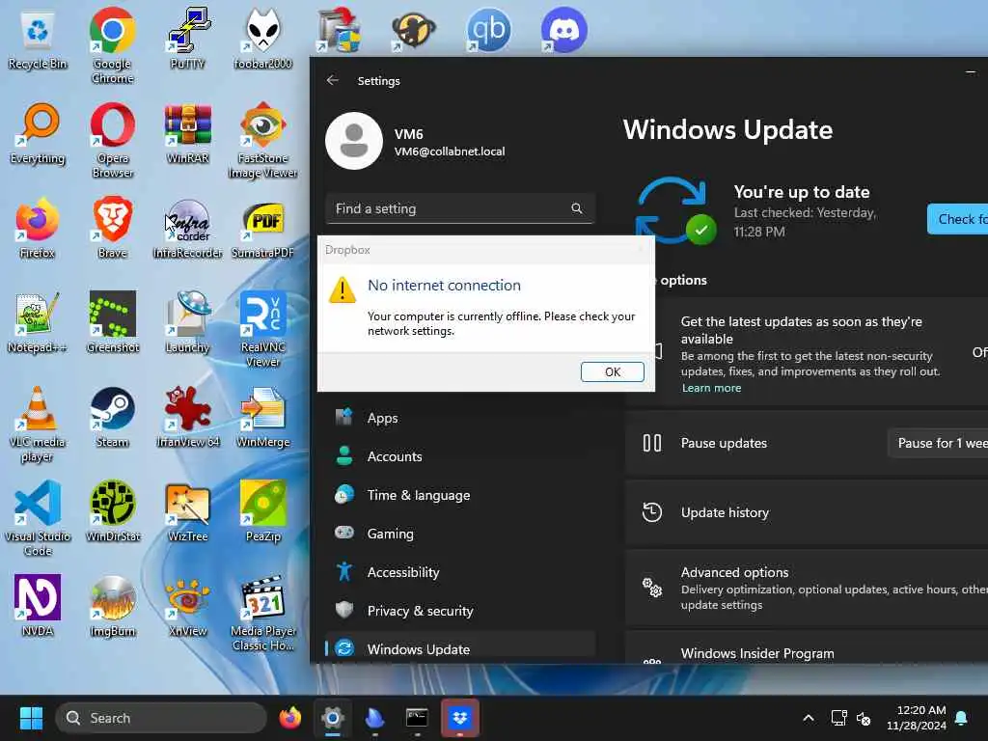
Task: Select the VLC media player icon
Action: 38,424
